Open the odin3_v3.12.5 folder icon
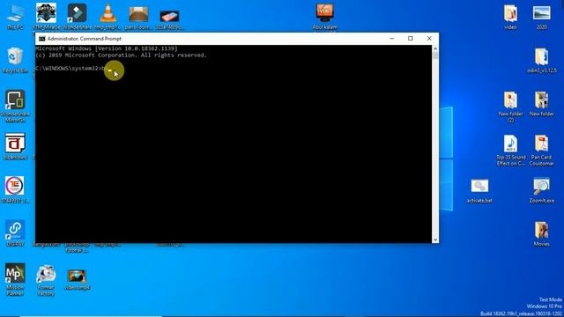This screenshot has width=564, height=317. [x=542, y=60]
